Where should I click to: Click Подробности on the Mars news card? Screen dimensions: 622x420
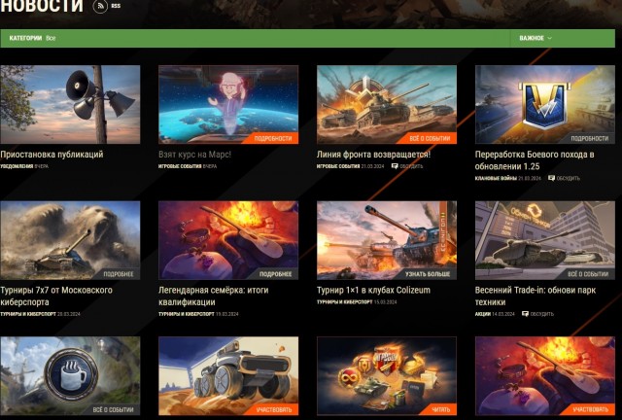point(272,138)
